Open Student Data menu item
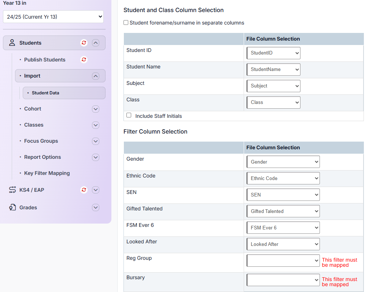Image resolution: width=369 pixels, height=292 pixels. coord(45,93)
